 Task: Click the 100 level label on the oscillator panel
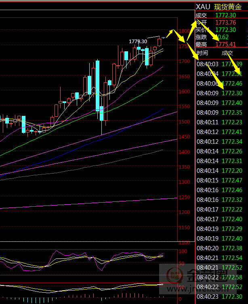(184, 252)
